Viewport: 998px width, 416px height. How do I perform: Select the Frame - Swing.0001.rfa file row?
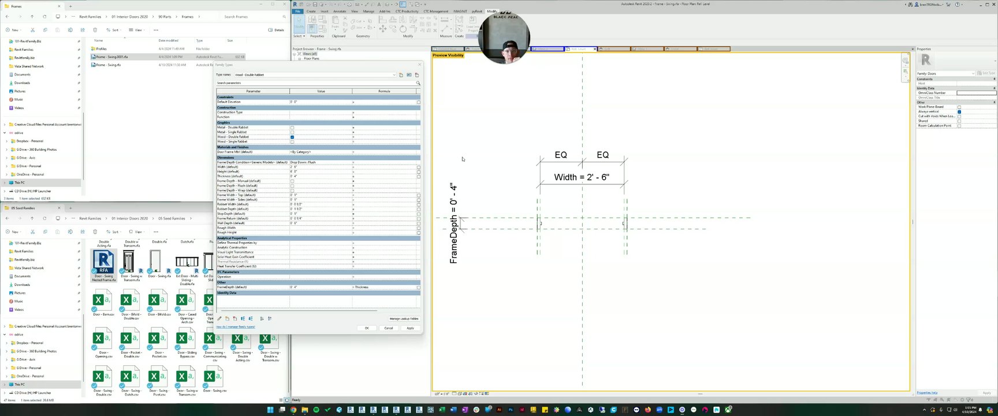point(167,57)
